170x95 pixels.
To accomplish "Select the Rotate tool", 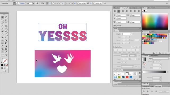I will [x=2, y=35].
